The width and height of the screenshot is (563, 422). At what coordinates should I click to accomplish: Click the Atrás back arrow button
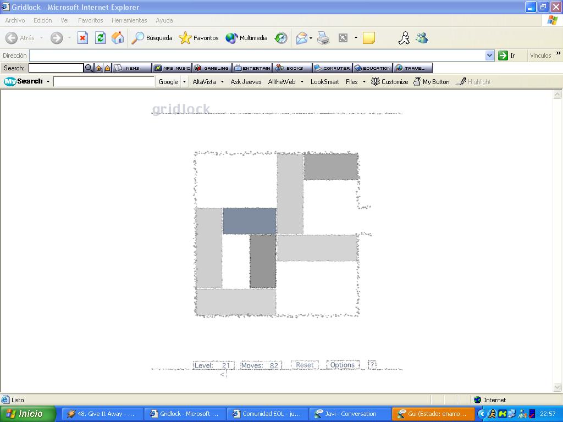[20, 38]
